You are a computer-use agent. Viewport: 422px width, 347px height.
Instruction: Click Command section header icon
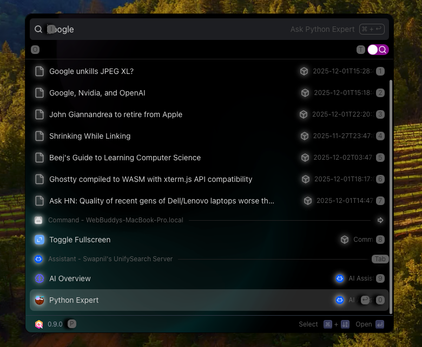38,220
